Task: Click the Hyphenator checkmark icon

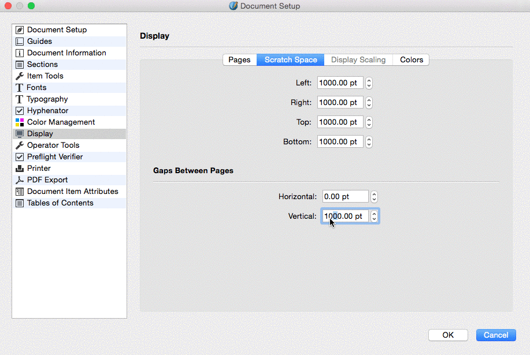Action: (x=20, y=111)
